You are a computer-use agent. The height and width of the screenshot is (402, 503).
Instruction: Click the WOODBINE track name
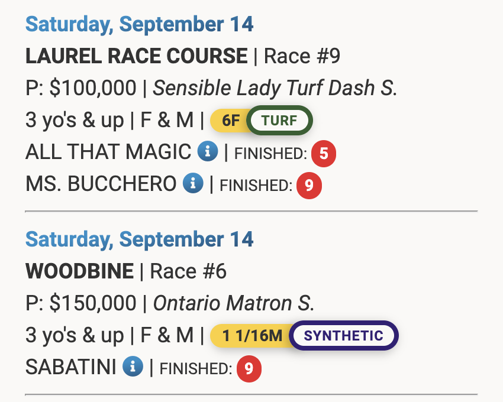79,271
